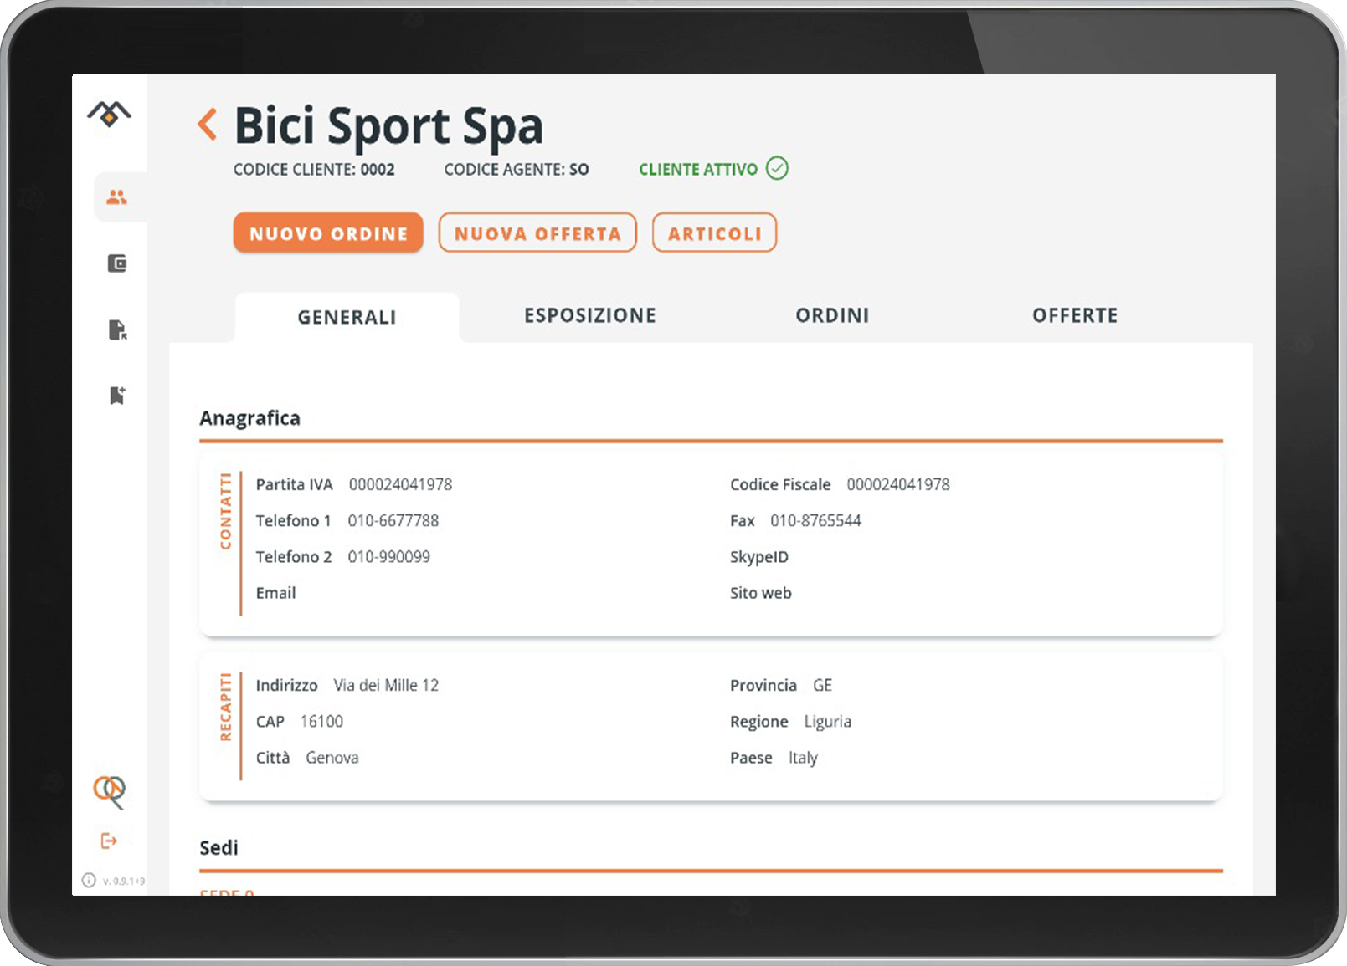
Task: Click the version info icon
Action: coord(89,880)
